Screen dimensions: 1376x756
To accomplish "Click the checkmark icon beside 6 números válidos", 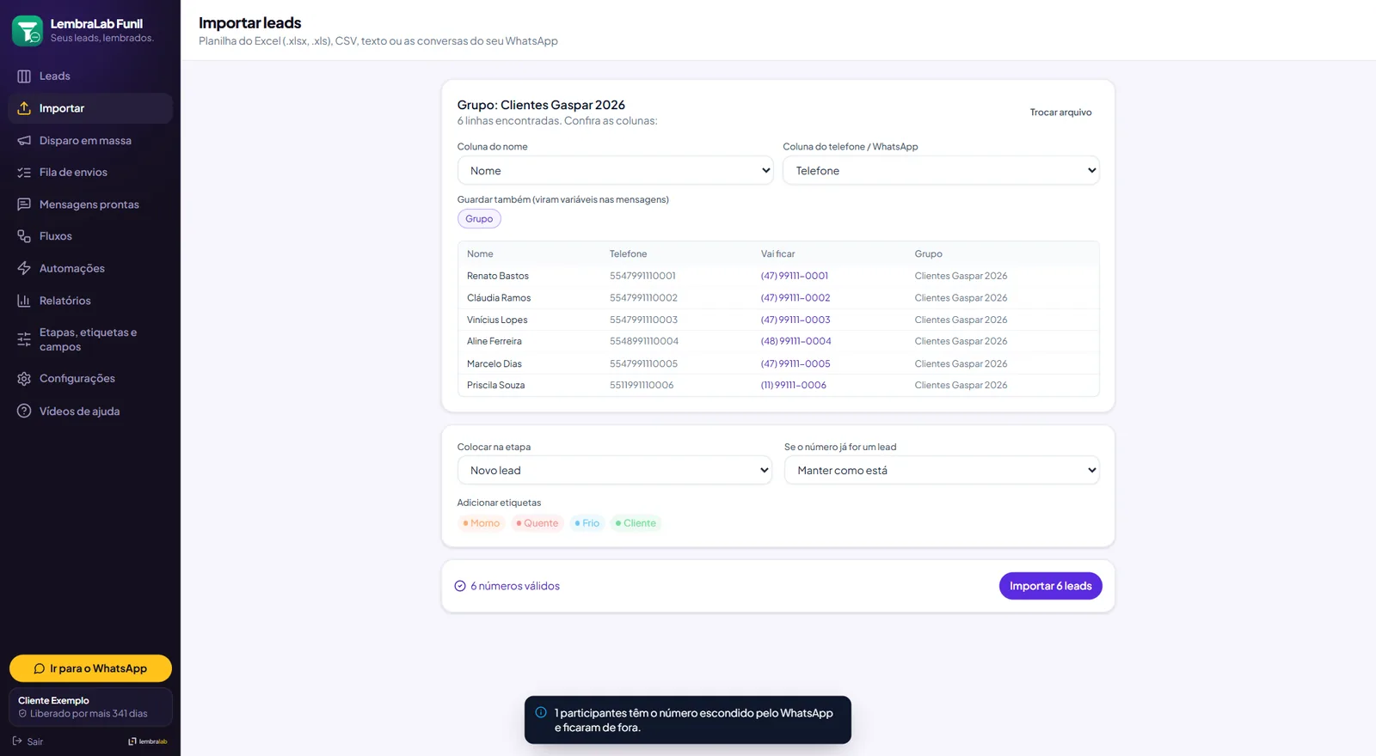I will (460, 586).
